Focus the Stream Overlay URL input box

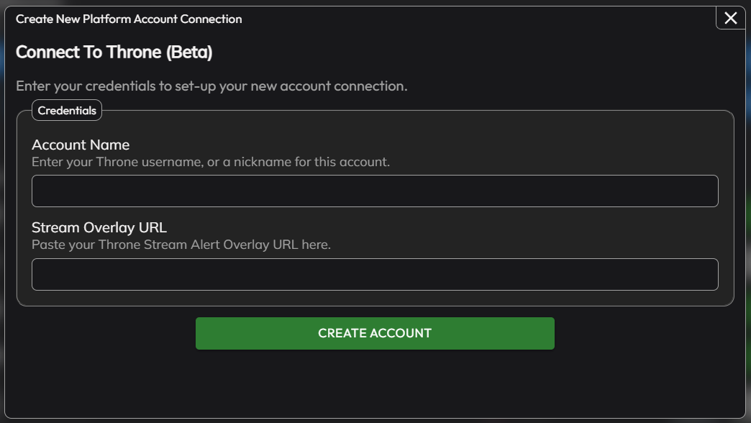point(375,274)
